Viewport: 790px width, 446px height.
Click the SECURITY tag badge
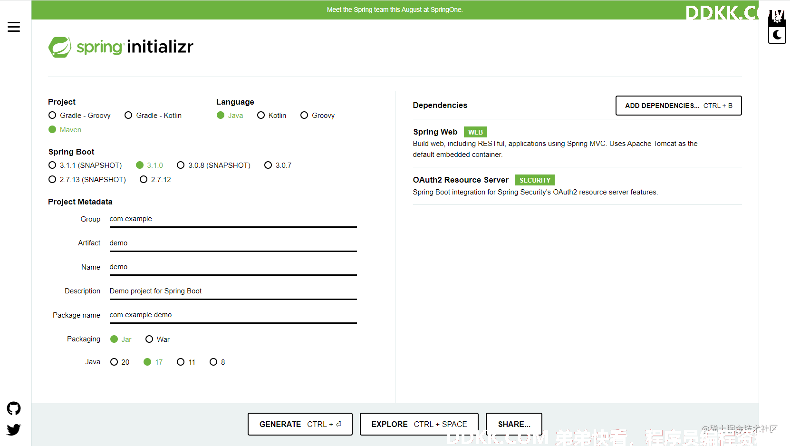[535, 180]
